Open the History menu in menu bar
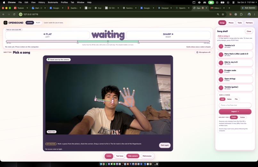This screenshot has height=167, width=258. coord(42,2)
